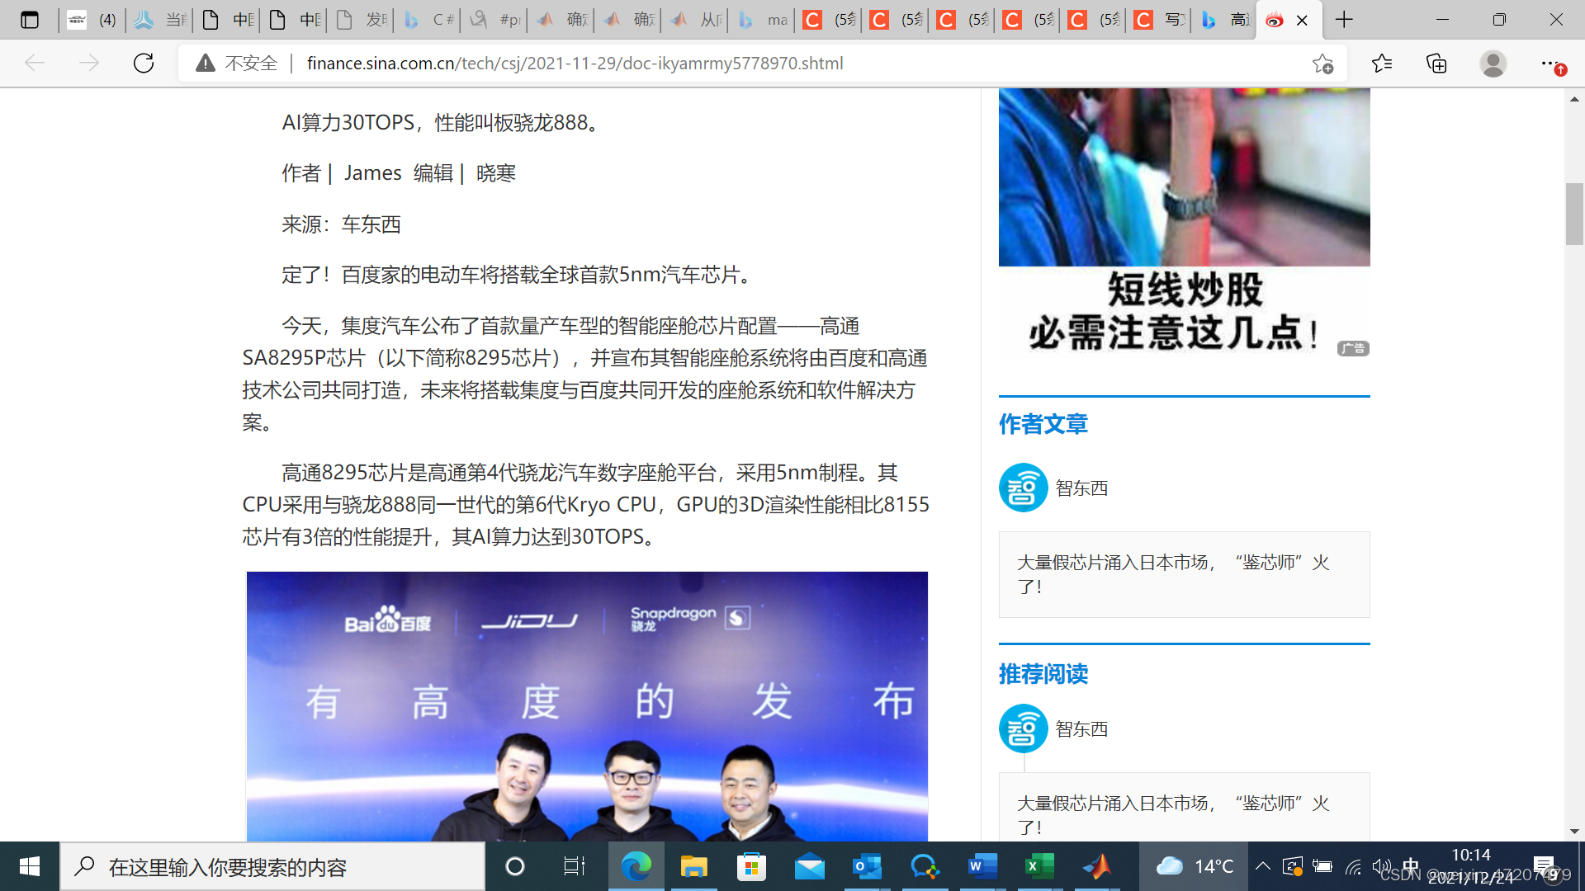Image resolution: width=1585 pixels, height=891 pixels.
Task: Open the Collections icon
Action: tap(1436, 63)
